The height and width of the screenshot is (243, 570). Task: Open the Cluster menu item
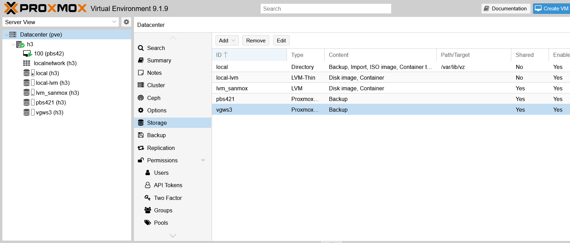click(173, 85)
